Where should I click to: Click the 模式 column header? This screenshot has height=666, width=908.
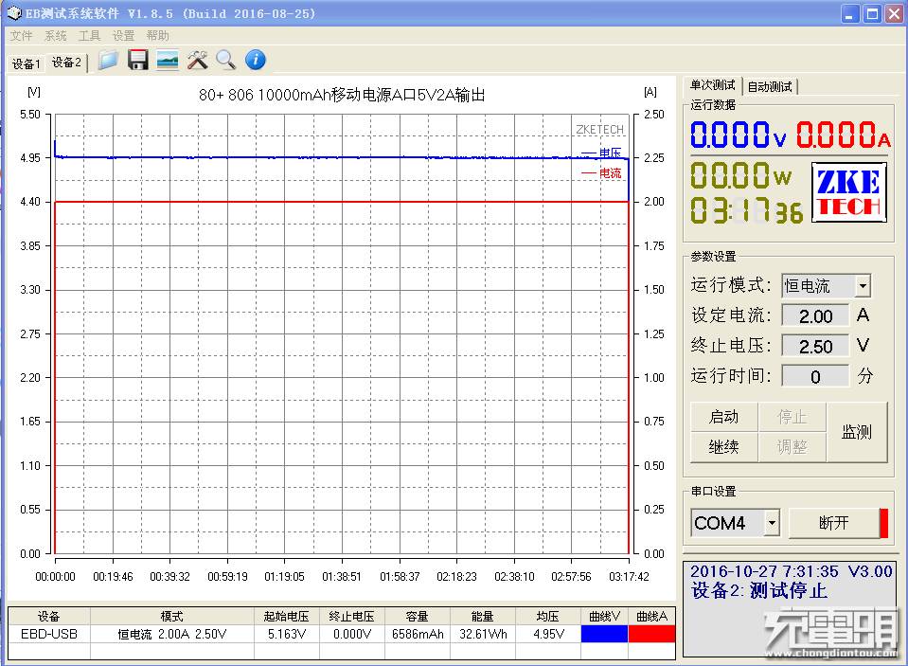tap(172, 616)
